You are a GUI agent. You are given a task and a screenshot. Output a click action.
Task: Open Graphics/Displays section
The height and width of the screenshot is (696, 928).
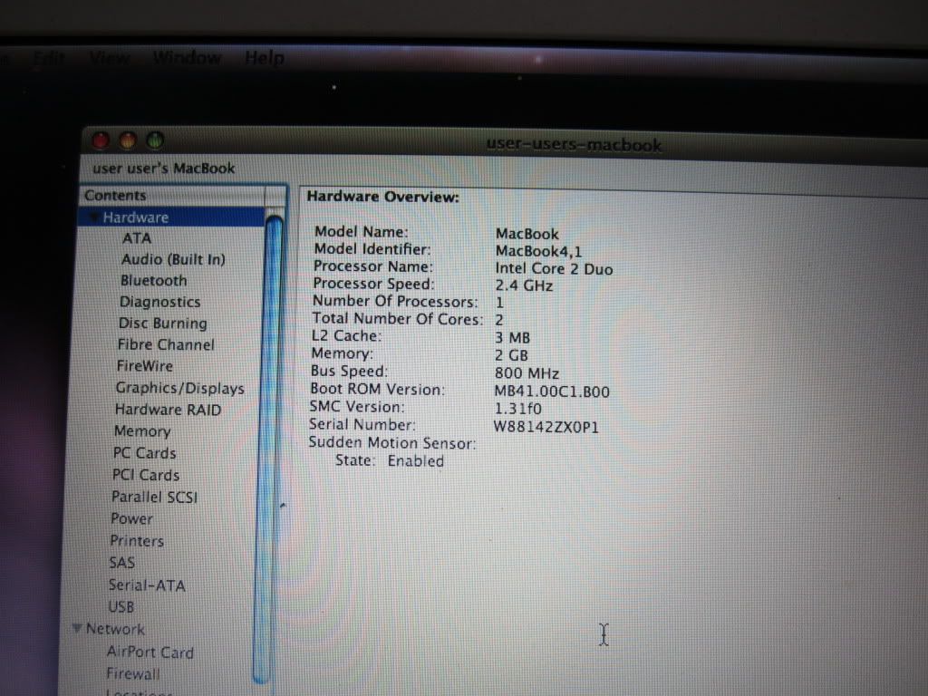click(x=180, y=388)
